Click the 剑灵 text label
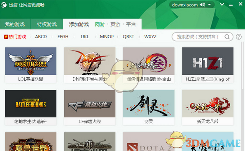 pyautogui.click(x=149, y=121)
